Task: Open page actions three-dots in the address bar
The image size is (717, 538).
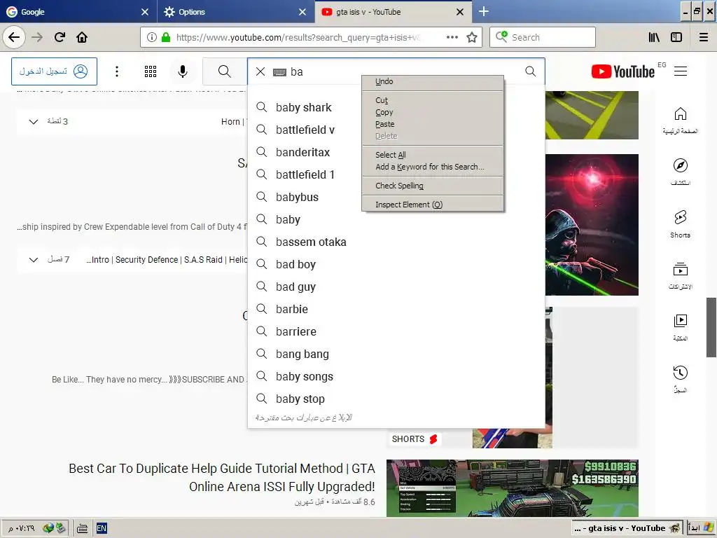Action: [452, 37]
